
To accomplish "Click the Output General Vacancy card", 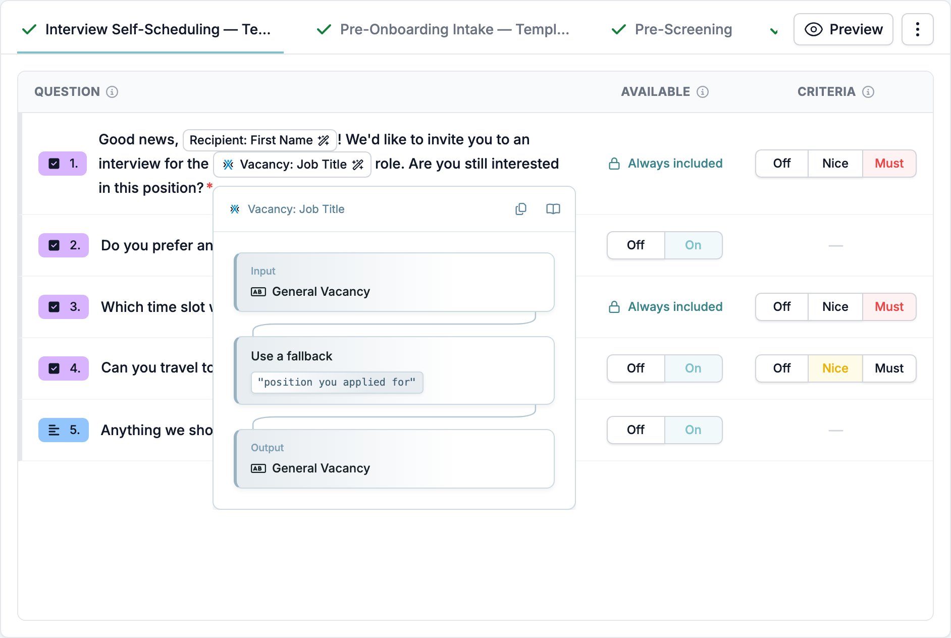I will (x=394, y=459).
